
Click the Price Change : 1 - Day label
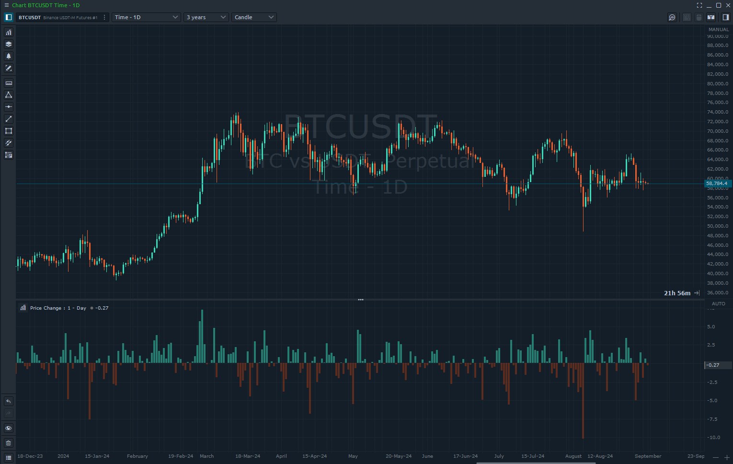pos(58,308)
